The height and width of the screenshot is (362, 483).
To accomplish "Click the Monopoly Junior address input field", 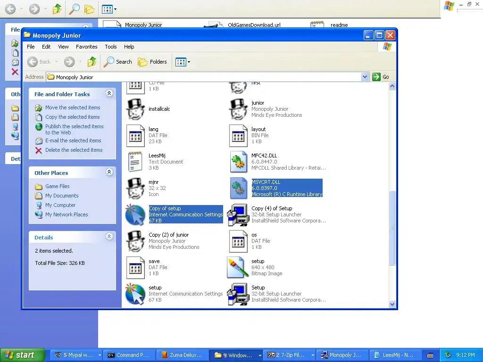I will 203,77.
